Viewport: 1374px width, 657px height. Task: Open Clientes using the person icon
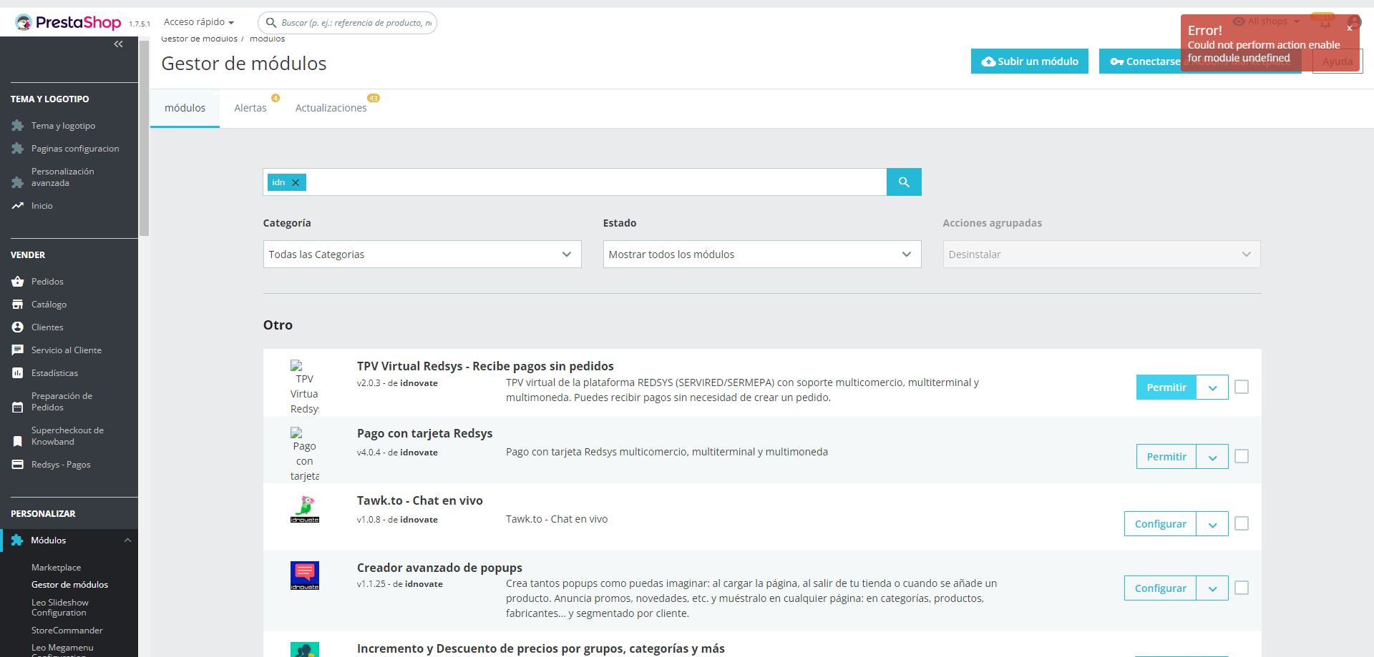pyautogui.click(x=18, y=327)
